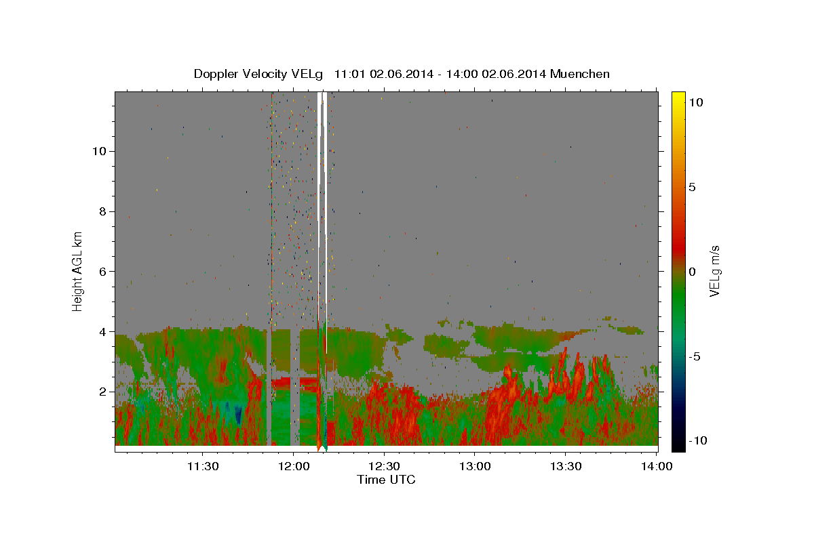
Task: Click the height axis label '4'
Action: (102, 331)
